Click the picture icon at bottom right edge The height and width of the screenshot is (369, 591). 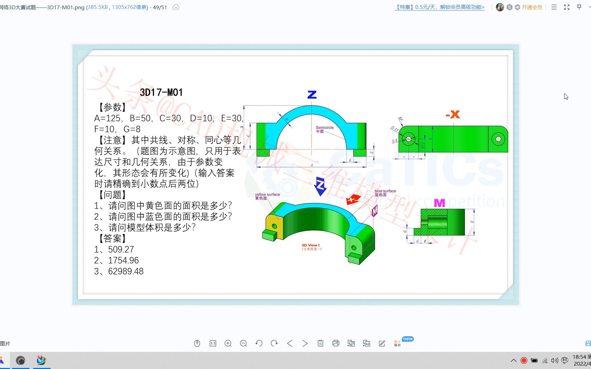(588, 343)
